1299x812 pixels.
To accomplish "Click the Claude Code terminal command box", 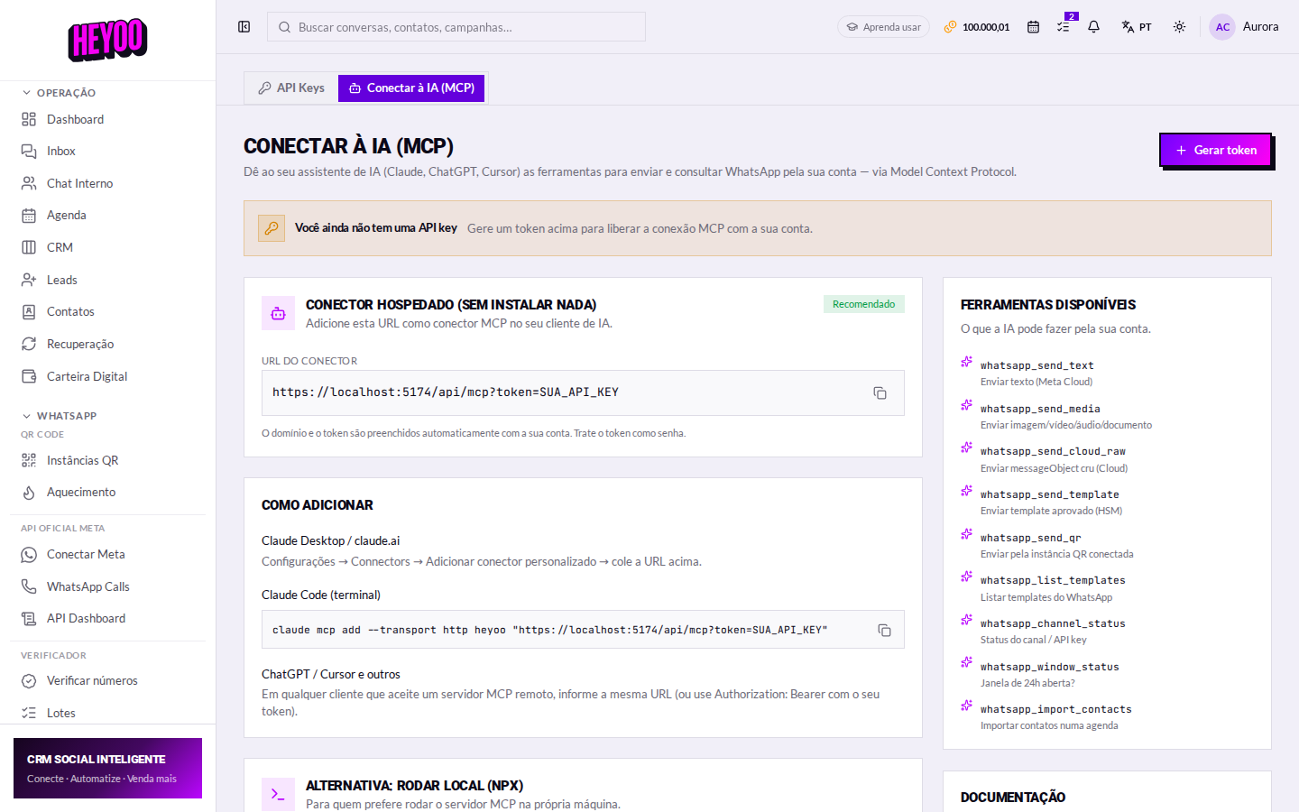I will (583, 630).
